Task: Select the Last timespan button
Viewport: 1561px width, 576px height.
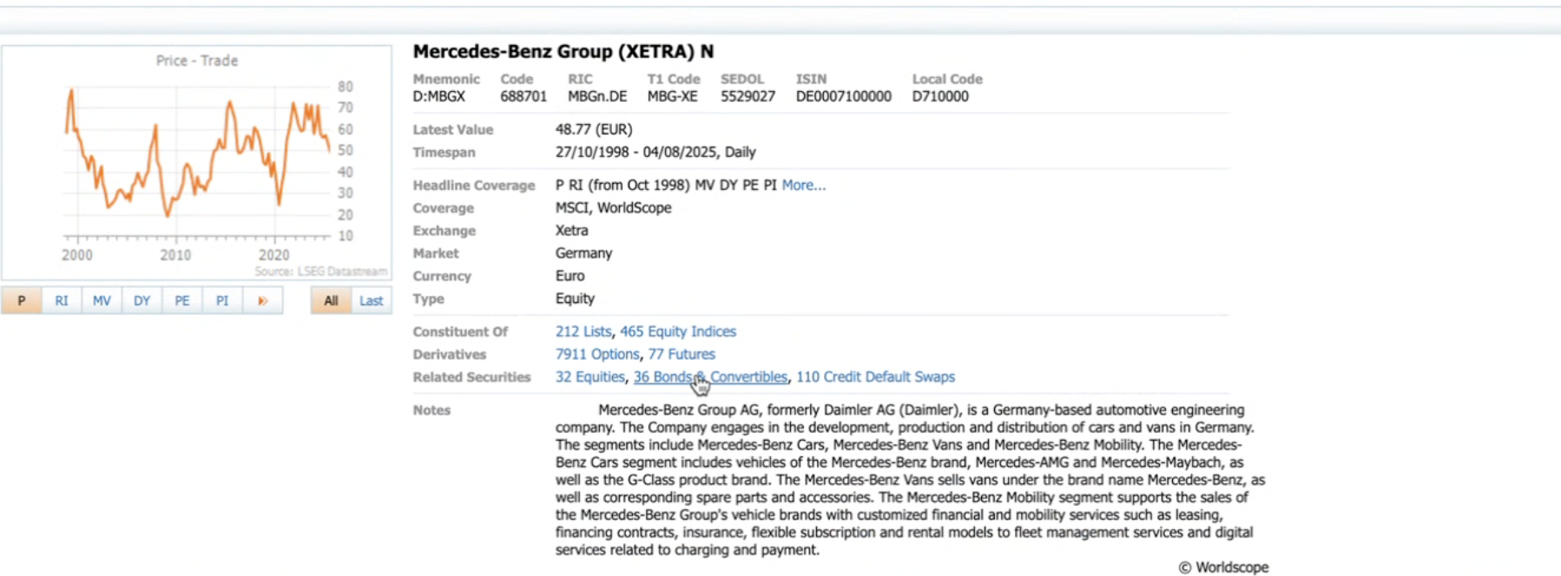Action: tap(371, 301)
